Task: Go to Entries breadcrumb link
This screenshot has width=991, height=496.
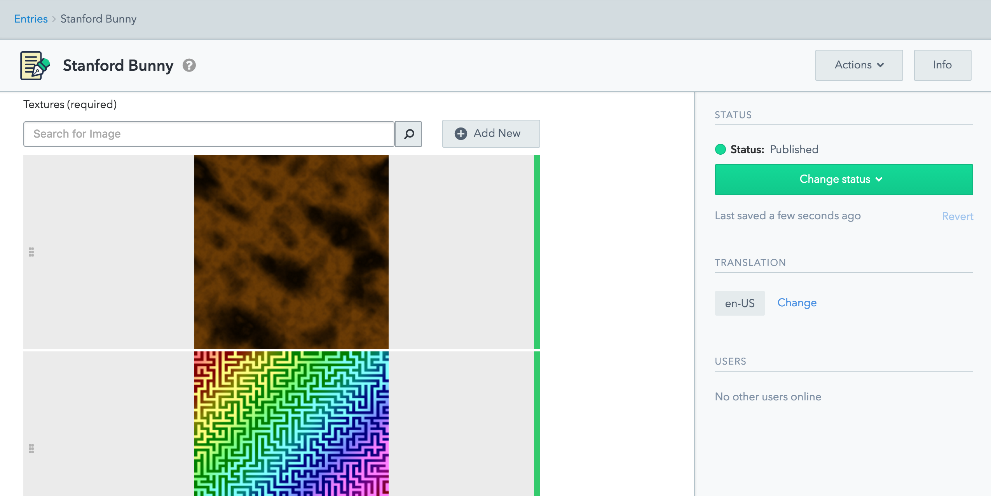Action: click(31, 19)
